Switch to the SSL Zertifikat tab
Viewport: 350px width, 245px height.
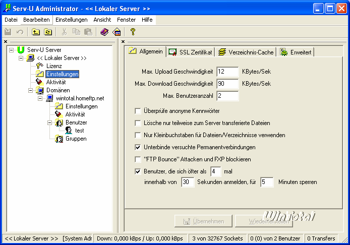pos(190,52)
